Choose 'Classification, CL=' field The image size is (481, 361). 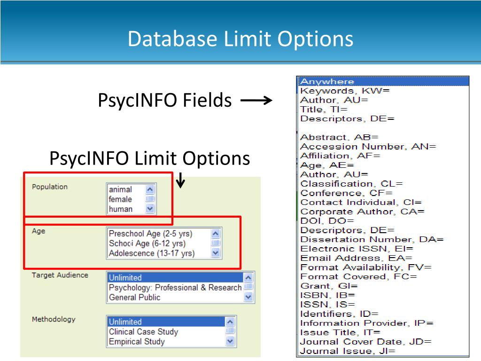(x=351, y=184)
